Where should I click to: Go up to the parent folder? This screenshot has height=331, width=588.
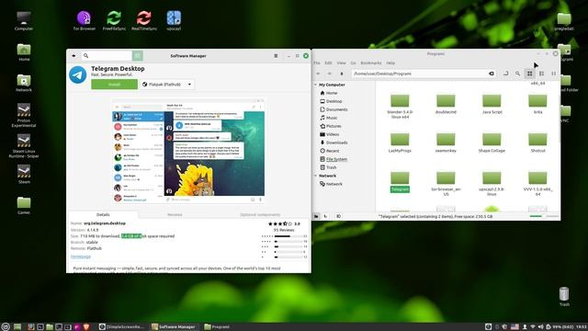[x=341, y=74]
